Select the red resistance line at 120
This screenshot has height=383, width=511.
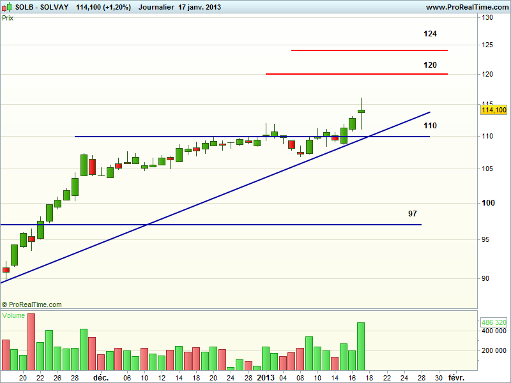tap(356, 74)
